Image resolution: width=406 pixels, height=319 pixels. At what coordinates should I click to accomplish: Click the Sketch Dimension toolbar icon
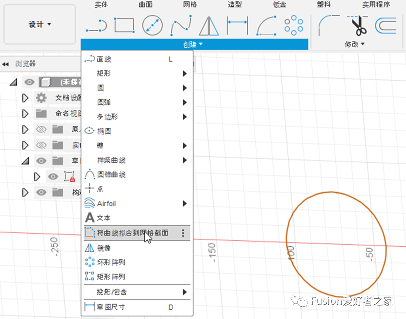click(x=237, y=26)
